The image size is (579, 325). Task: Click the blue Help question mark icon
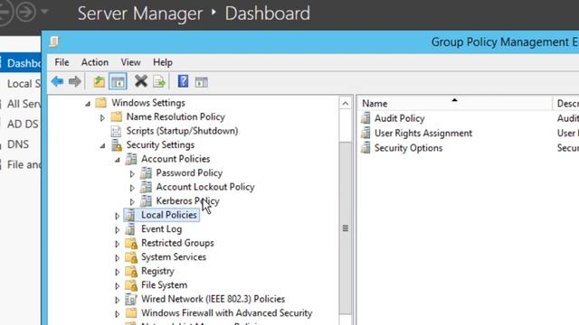183,81
